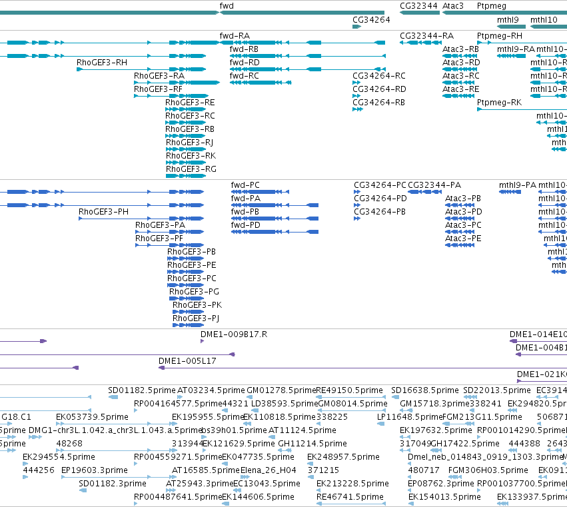Select the CG34264 gene label
567x507 pixels.
pos(371,19)
